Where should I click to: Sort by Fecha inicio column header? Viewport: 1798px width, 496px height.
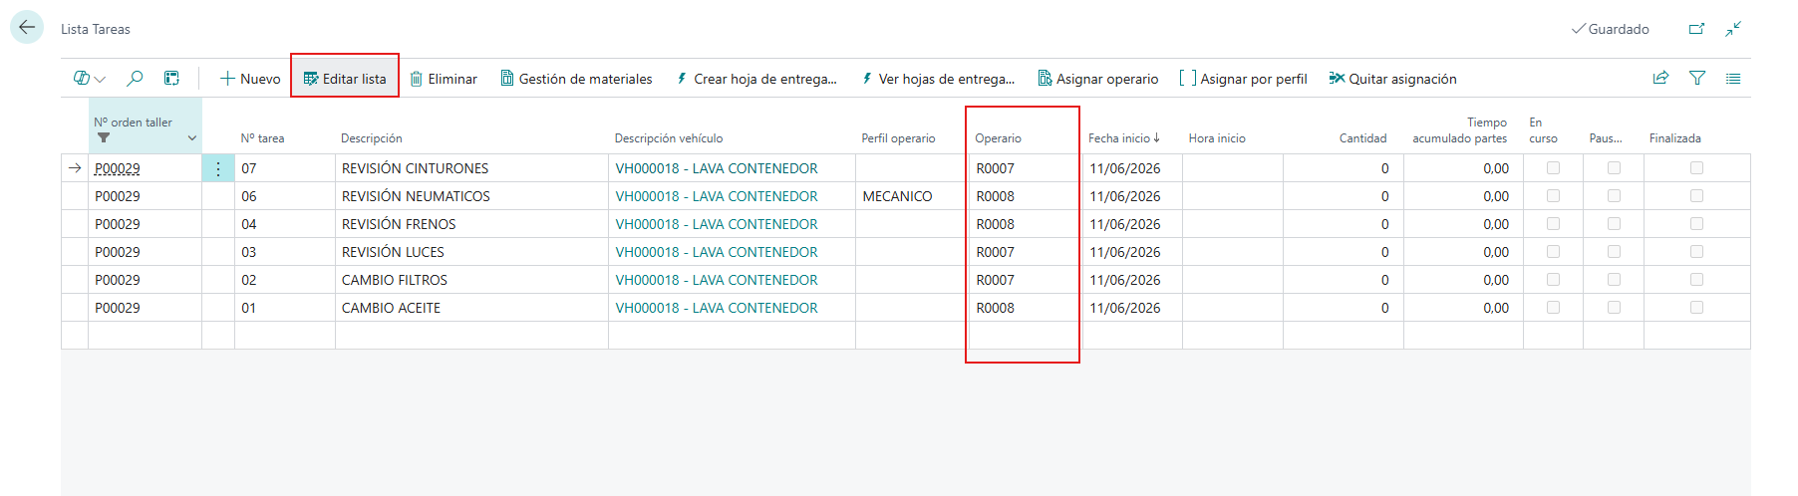pyautogui.click(x=1123, y=138)
